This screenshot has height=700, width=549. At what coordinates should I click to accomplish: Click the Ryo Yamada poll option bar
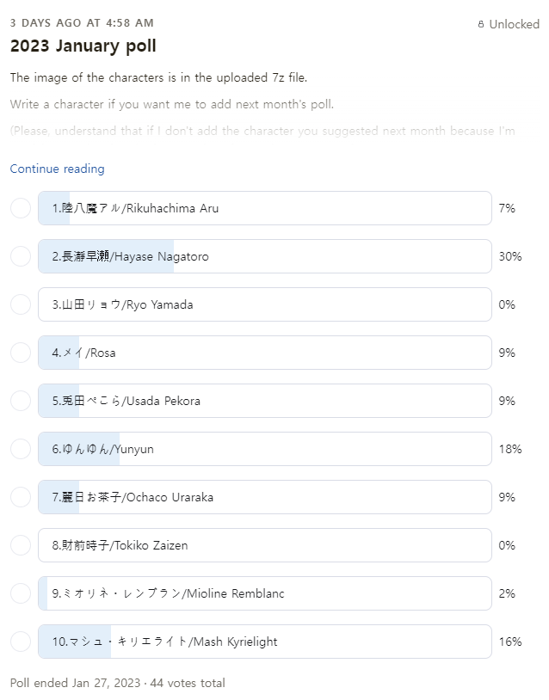(264, 304)
